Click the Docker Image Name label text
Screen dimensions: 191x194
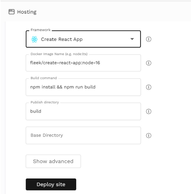(59, 54)
